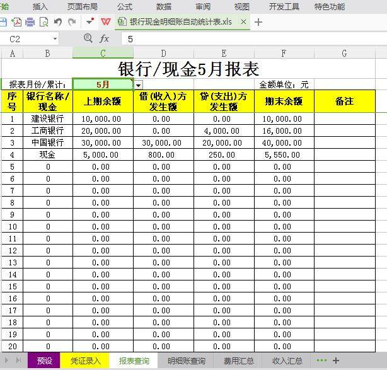Click the red WPS home icon

click(x=106, y=21)
